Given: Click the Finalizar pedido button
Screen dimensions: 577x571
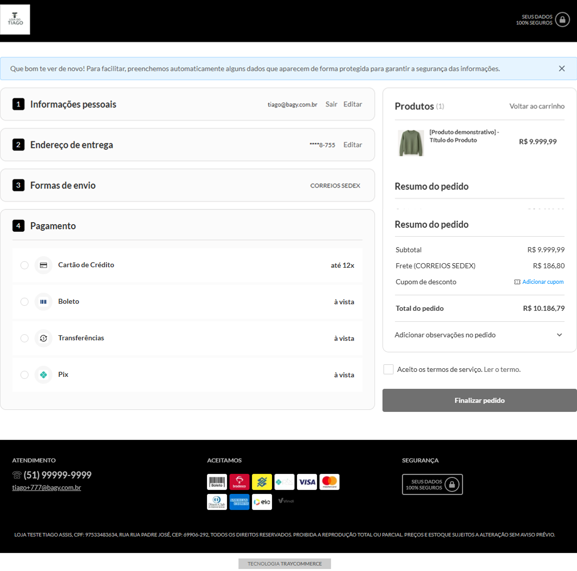Looking at the screenshot, I should (x=479, y=400).
